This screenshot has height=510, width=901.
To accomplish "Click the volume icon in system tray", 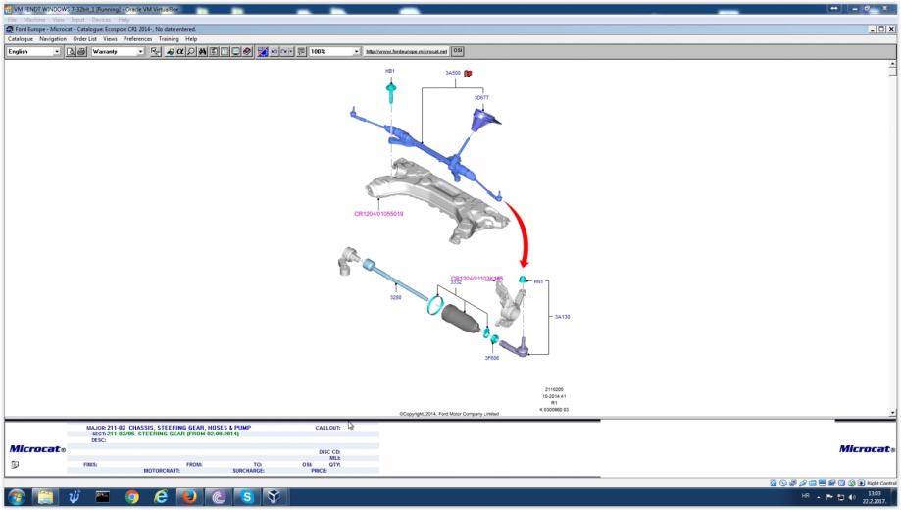I will coord(852,497).
